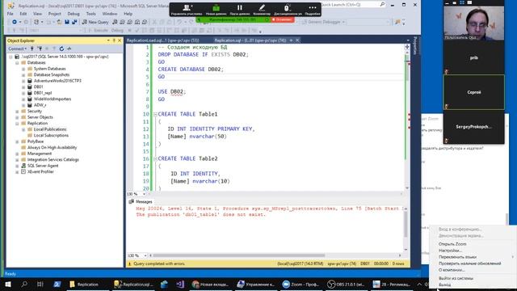
Task: Open Zoom participants management button
Action: pyautogui.click(x=187, y=10)
